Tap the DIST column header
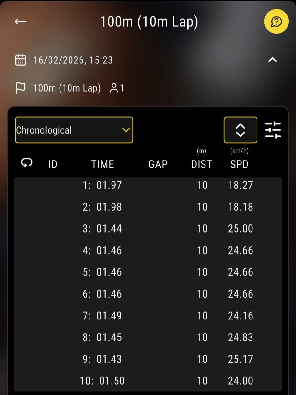Image resolution: width=296 pixels, height=395 pixels. click(x=201, y=164)
